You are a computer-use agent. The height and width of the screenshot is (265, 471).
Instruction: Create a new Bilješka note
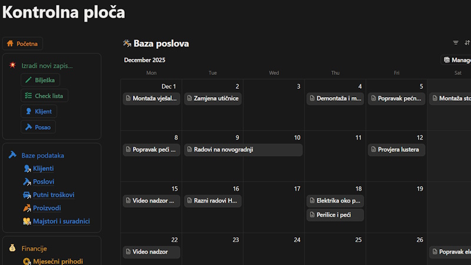(40, 80)
